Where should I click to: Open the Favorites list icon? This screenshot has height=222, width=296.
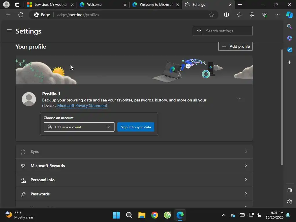(x=239, y=15)
